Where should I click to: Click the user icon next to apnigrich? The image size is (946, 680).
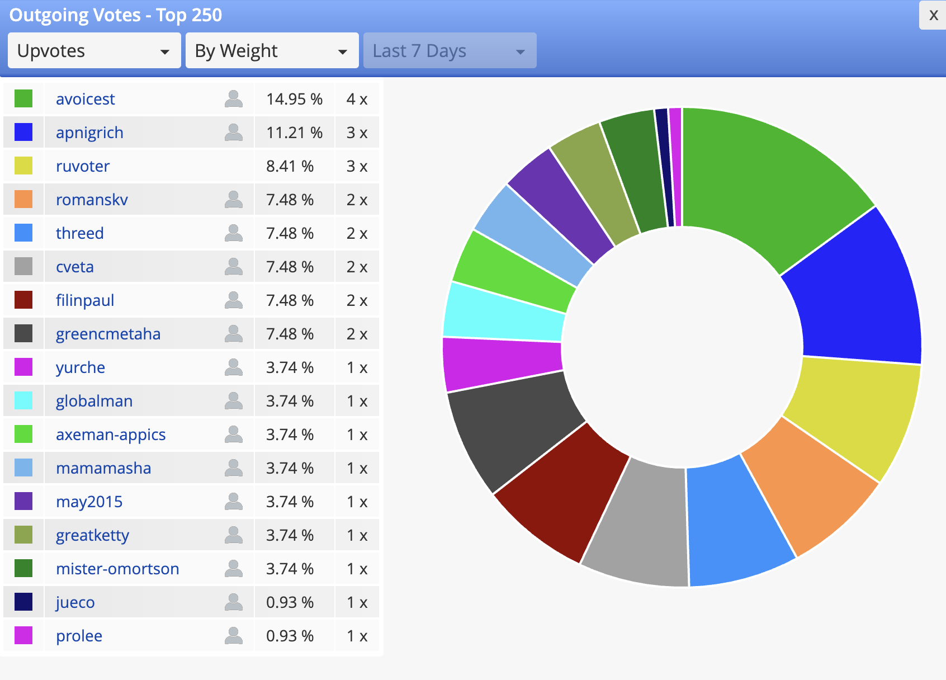point(234,133)
